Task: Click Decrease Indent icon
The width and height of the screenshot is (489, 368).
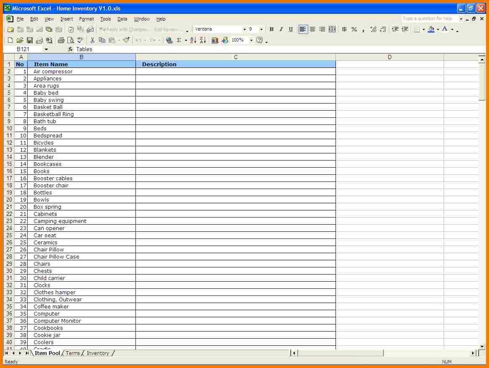Action: tap(395, 29)
